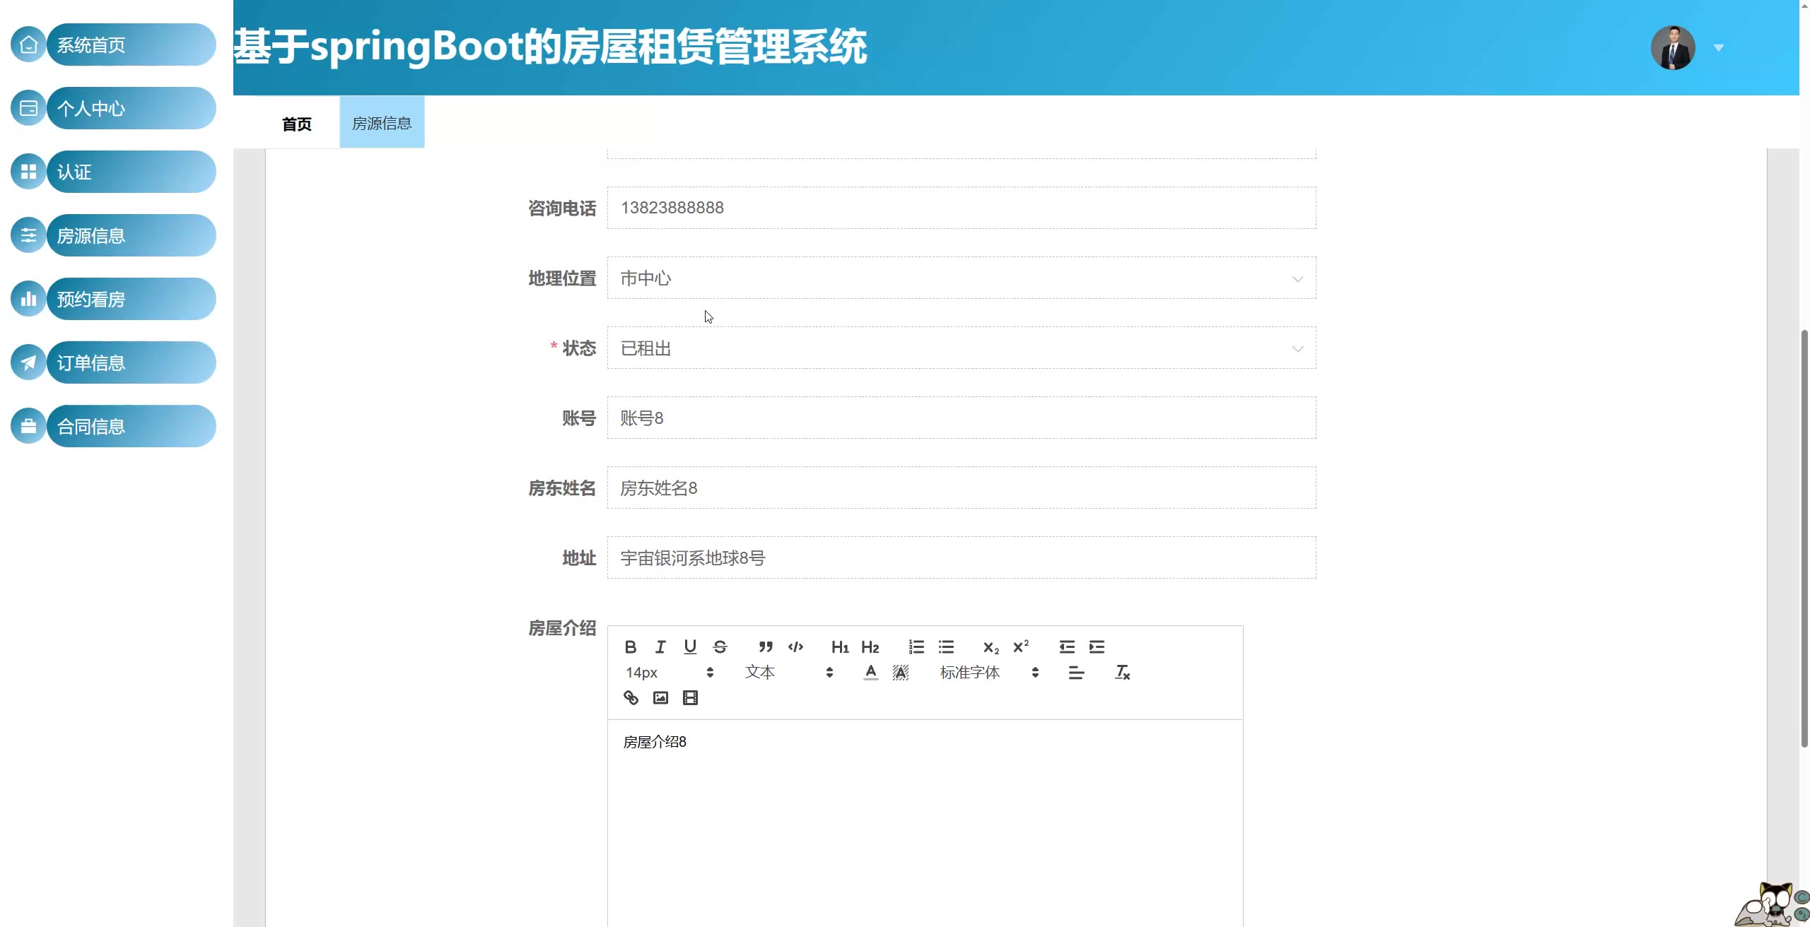Apply italic formatting in editor
This screenshot has width=1810, height=927.
660,646
